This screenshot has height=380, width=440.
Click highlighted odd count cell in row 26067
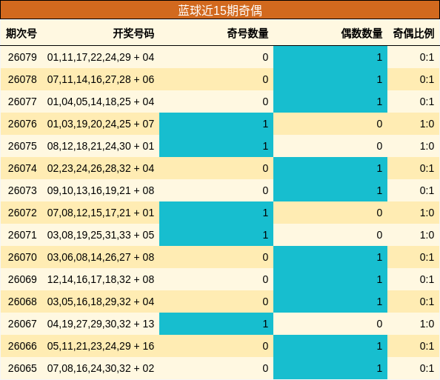tap(216, 324)
